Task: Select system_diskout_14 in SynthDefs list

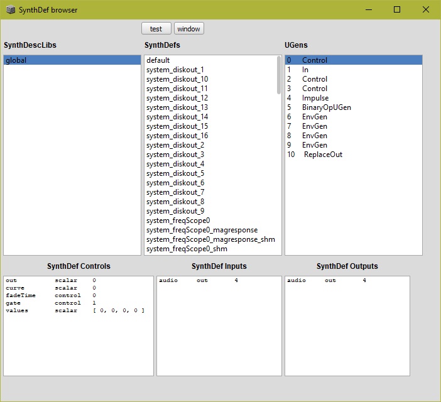Action: pyautogui.click(x=210, y=117)
